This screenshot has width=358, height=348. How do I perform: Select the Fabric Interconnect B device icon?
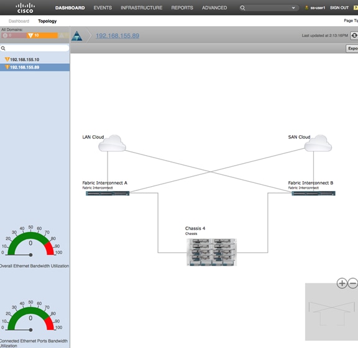pos(313,194)
